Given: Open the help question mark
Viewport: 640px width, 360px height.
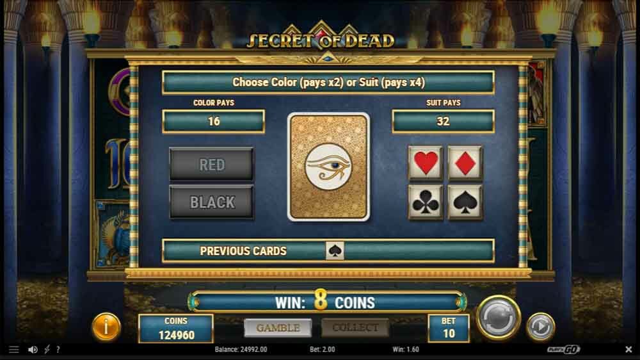Looking at the screenshot, I should coord(58,349).
